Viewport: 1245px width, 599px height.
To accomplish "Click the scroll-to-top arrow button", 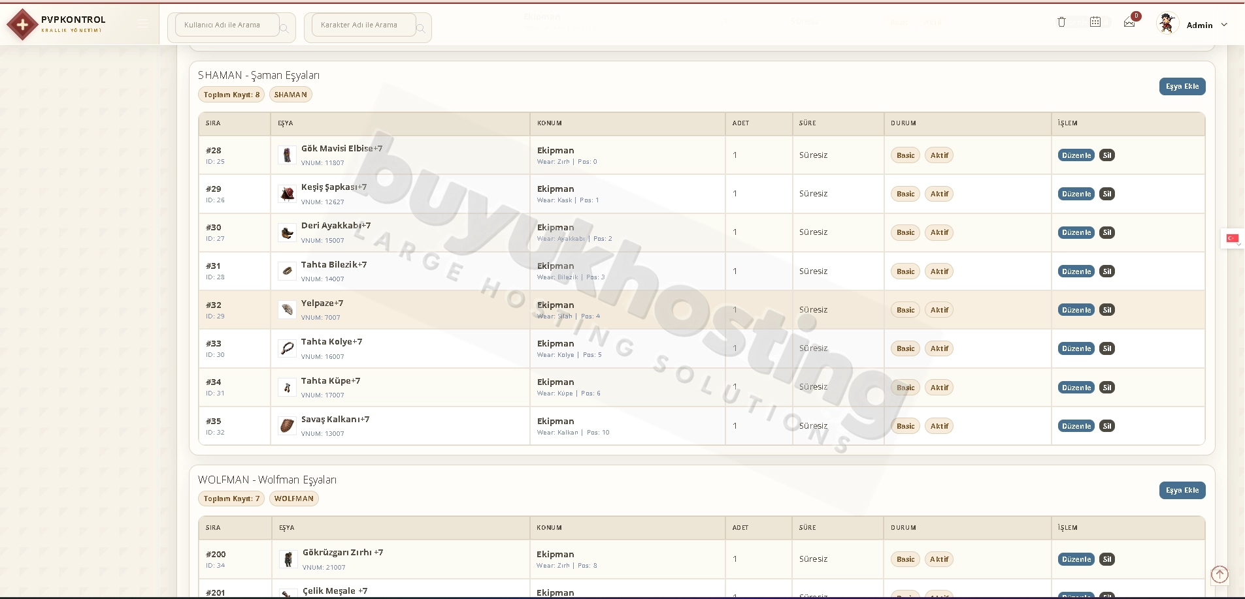I will (x=1220, y=574).
